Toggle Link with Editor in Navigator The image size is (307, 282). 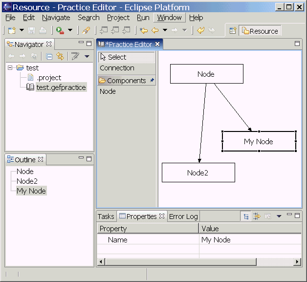60,56
